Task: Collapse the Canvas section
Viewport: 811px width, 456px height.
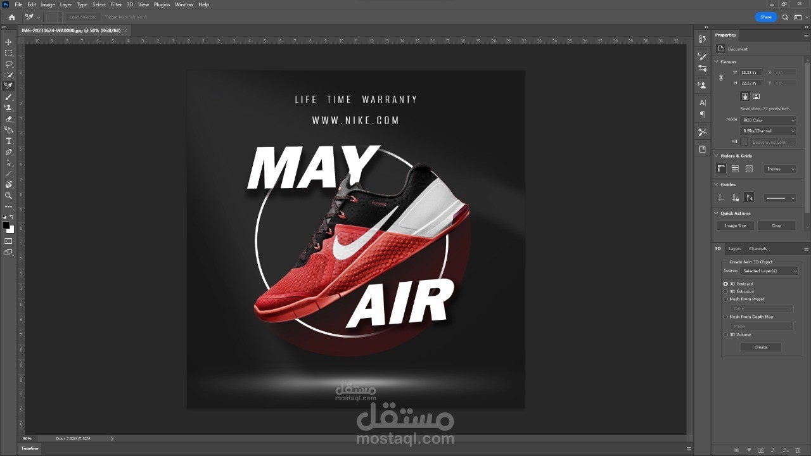Action: click(717, 62)
